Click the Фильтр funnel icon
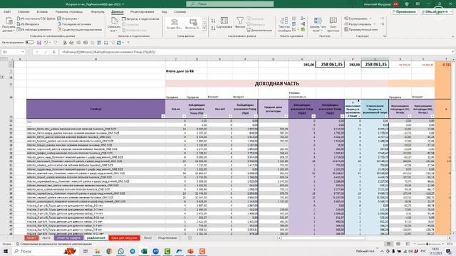 click(240, 23)
